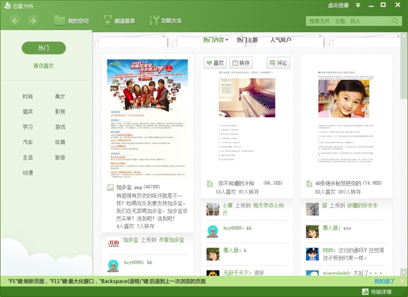The image size is (408, 297).
Task: Click the document icon beside 你不知道的冷知
Action: coord(209,184)
